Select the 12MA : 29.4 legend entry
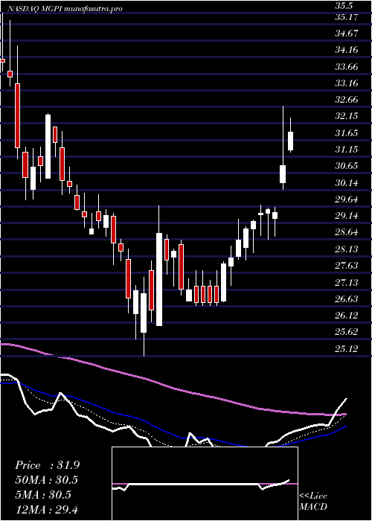The width and height of the screenshot is (372, 521). pos(46,509)
